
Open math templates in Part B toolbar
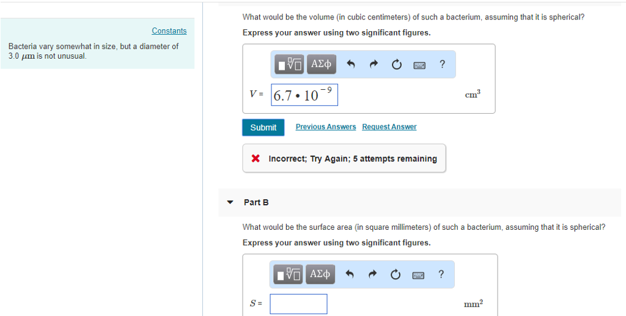pyautogui.click(x=289, y=274)
